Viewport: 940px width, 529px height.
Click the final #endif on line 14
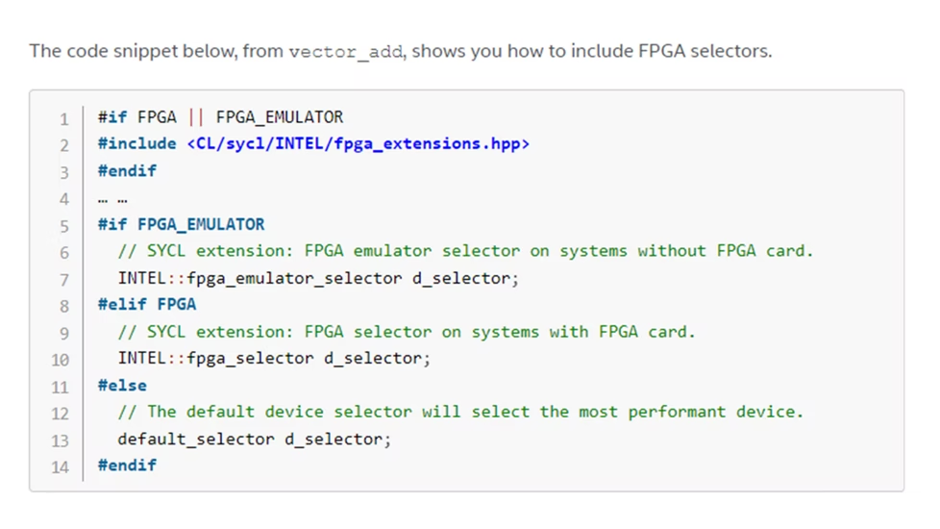127,466
